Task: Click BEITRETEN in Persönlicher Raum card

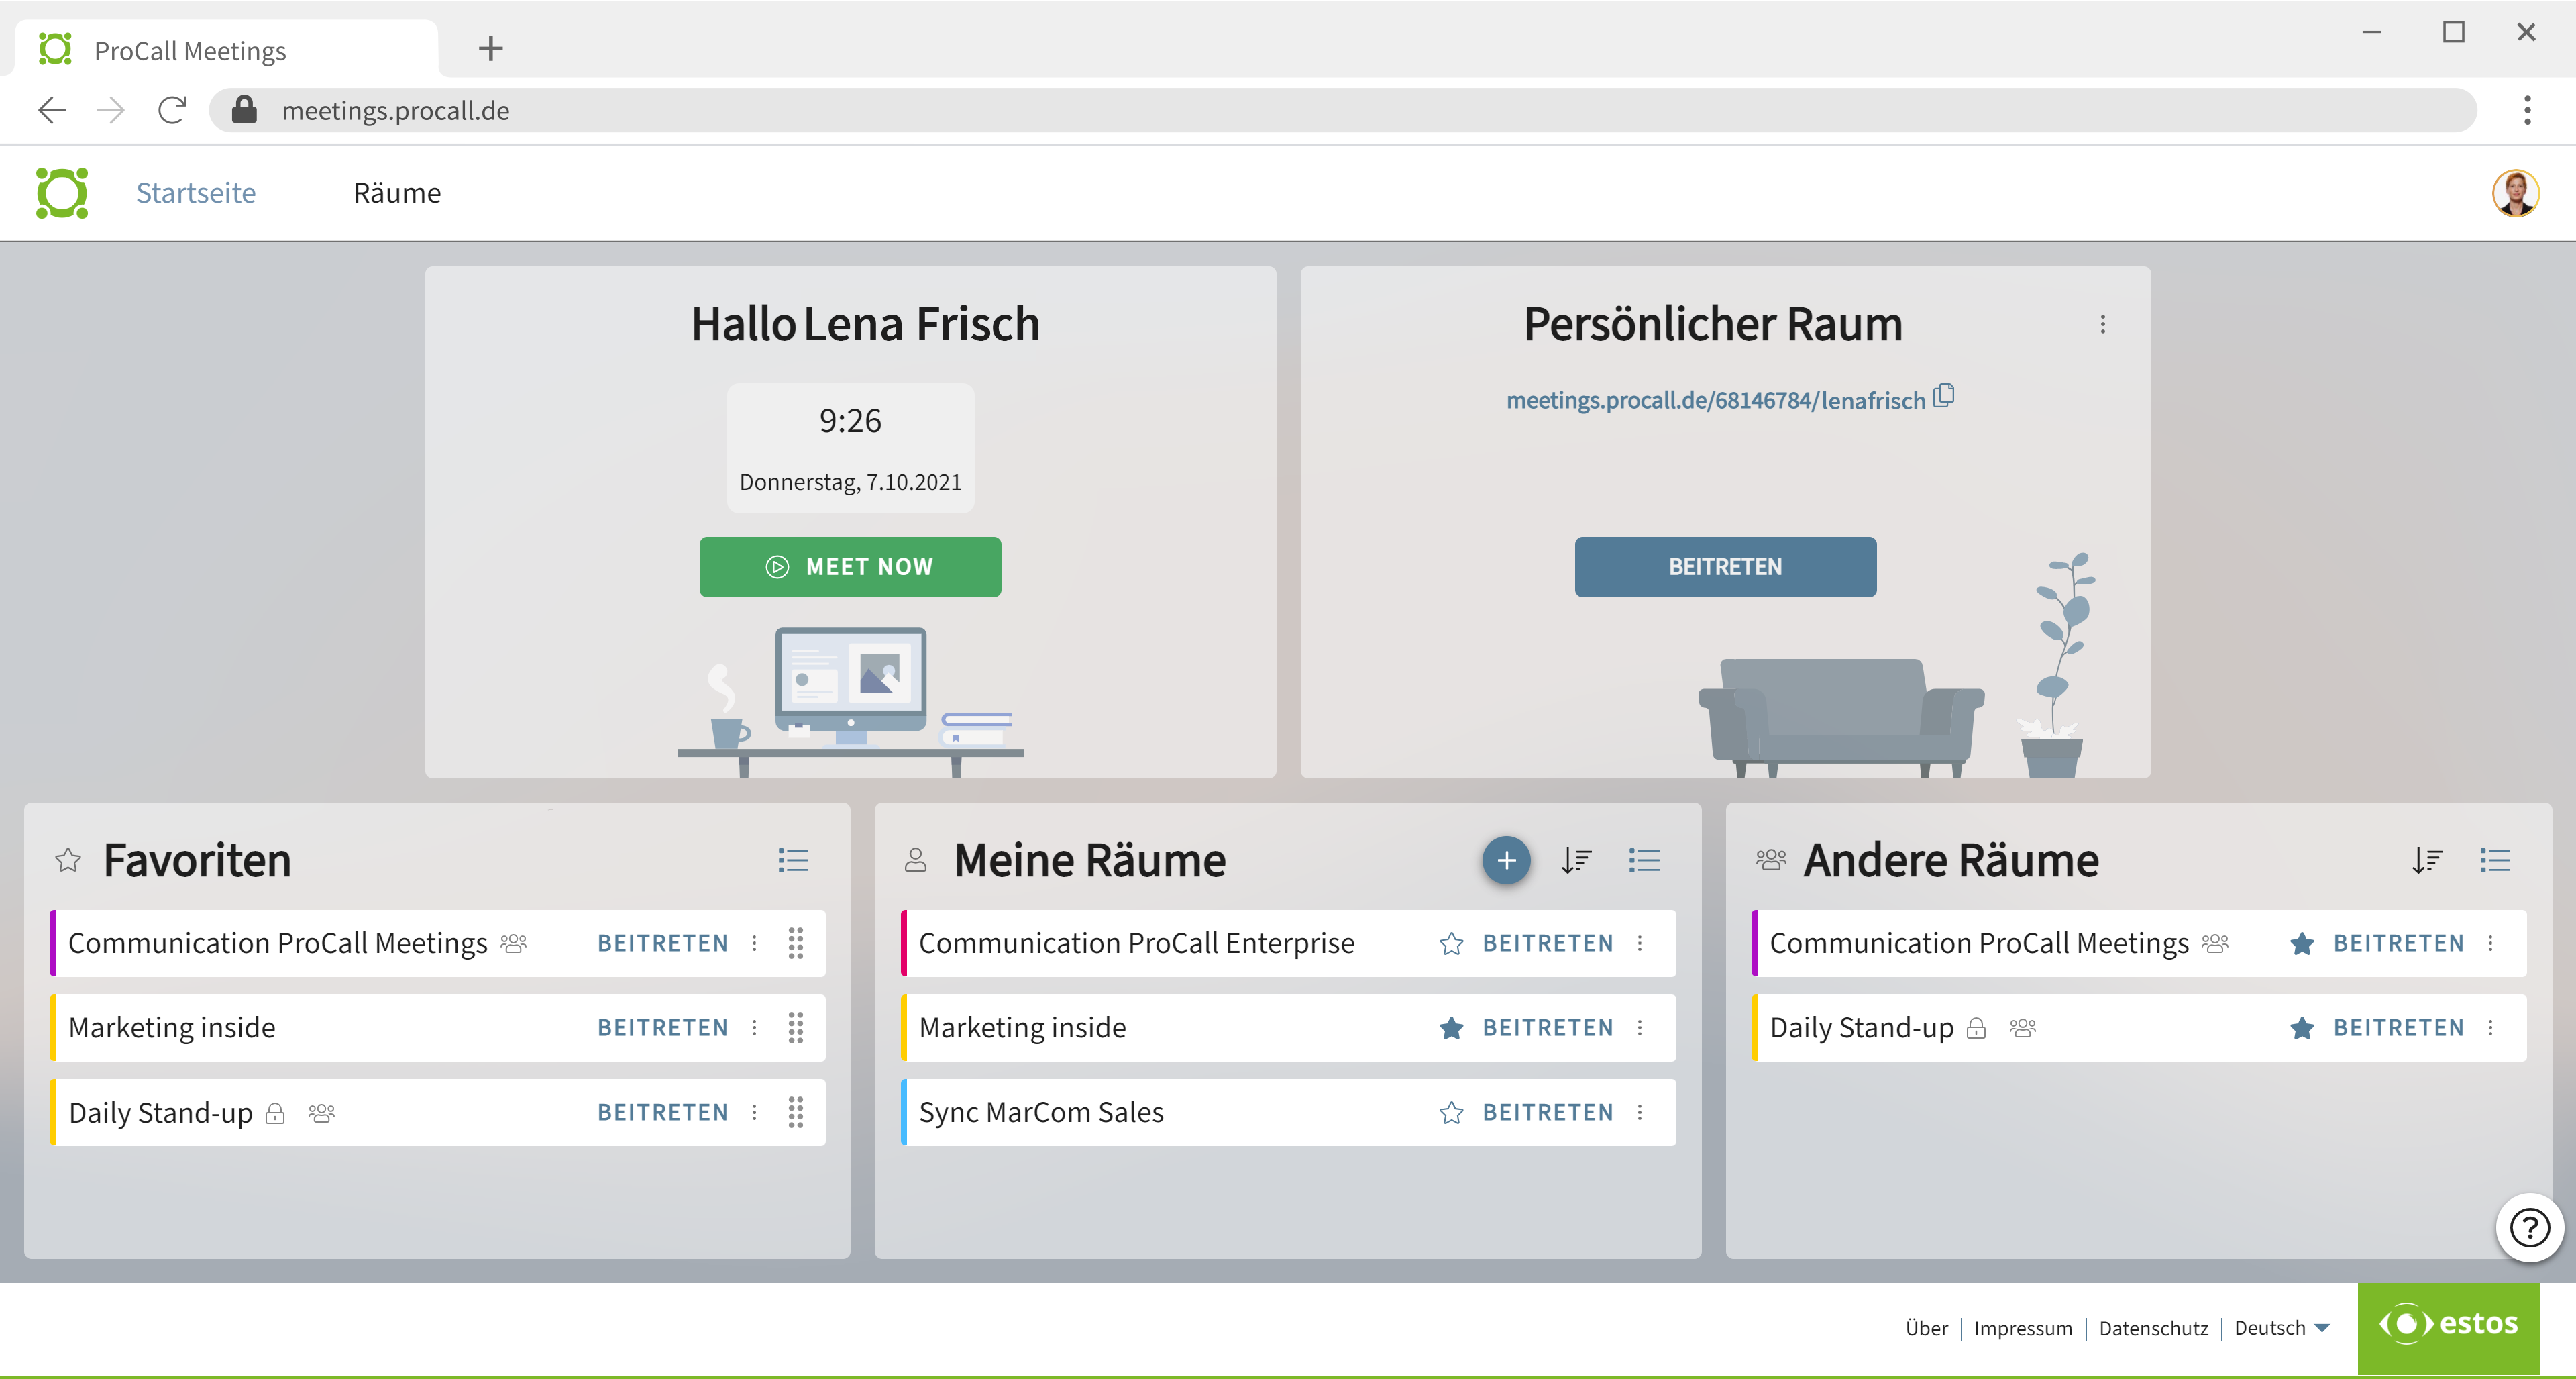Action: click(1725, 567)
